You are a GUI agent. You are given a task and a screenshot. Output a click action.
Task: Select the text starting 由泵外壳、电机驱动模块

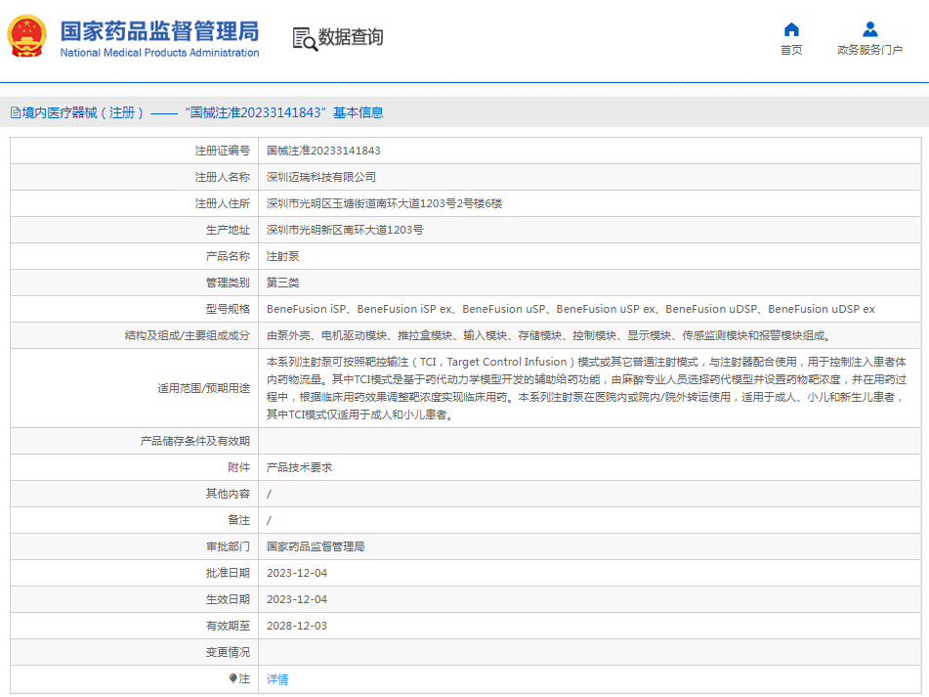click(x=549, y=335)
